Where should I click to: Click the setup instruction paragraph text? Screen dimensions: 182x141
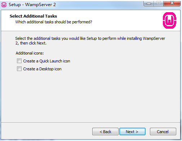point(90,41)
